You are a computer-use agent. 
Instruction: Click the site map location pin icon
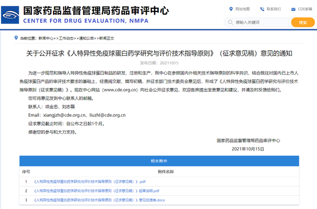click(x=231, y=9)
